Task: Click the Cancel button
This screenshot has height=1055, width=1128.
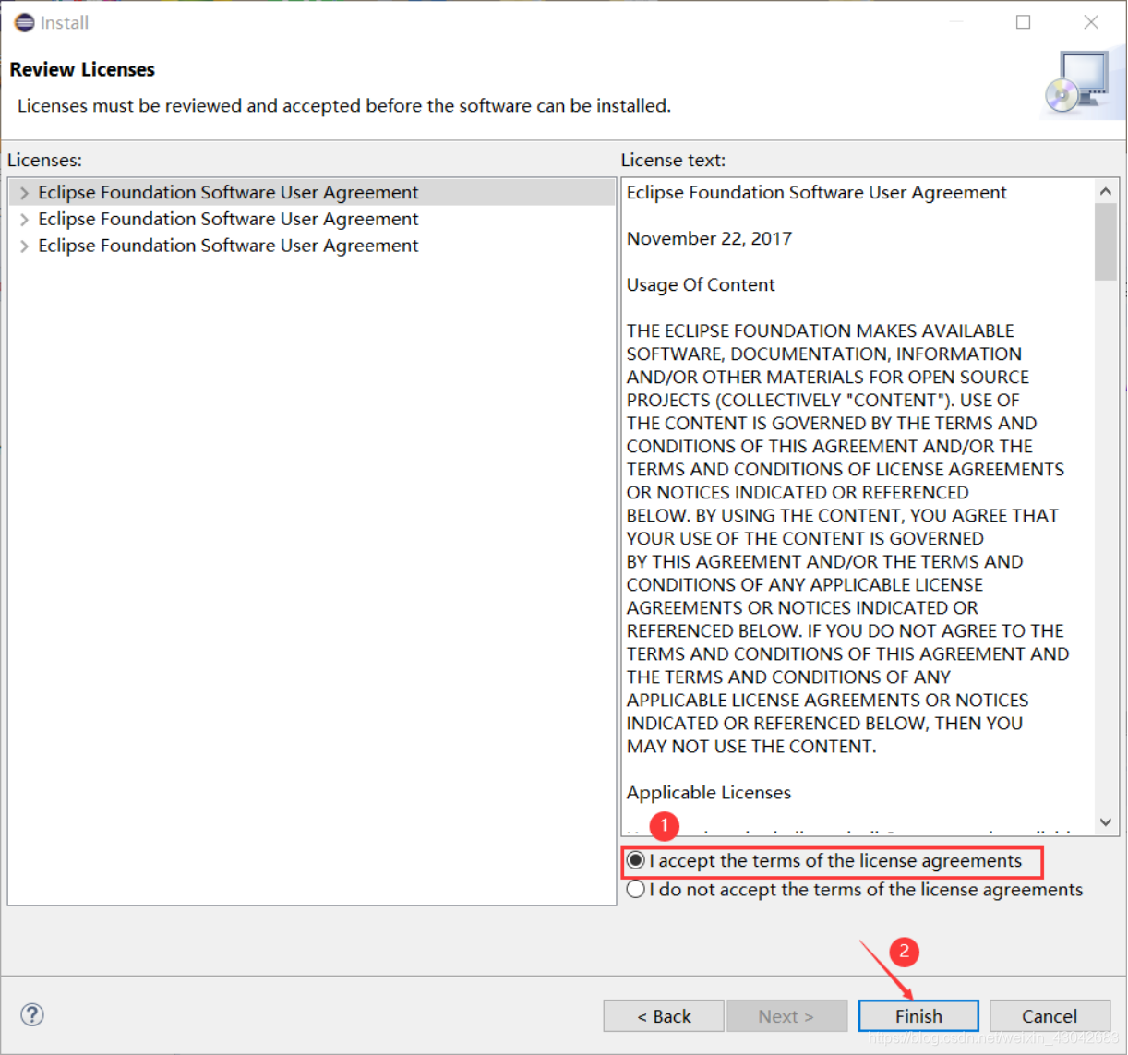Action: click(1050, 1015)
